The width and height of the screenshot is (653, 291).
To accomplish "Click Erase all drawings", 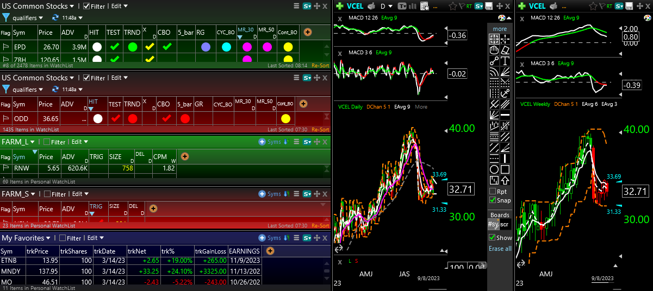I will point(500,249).
